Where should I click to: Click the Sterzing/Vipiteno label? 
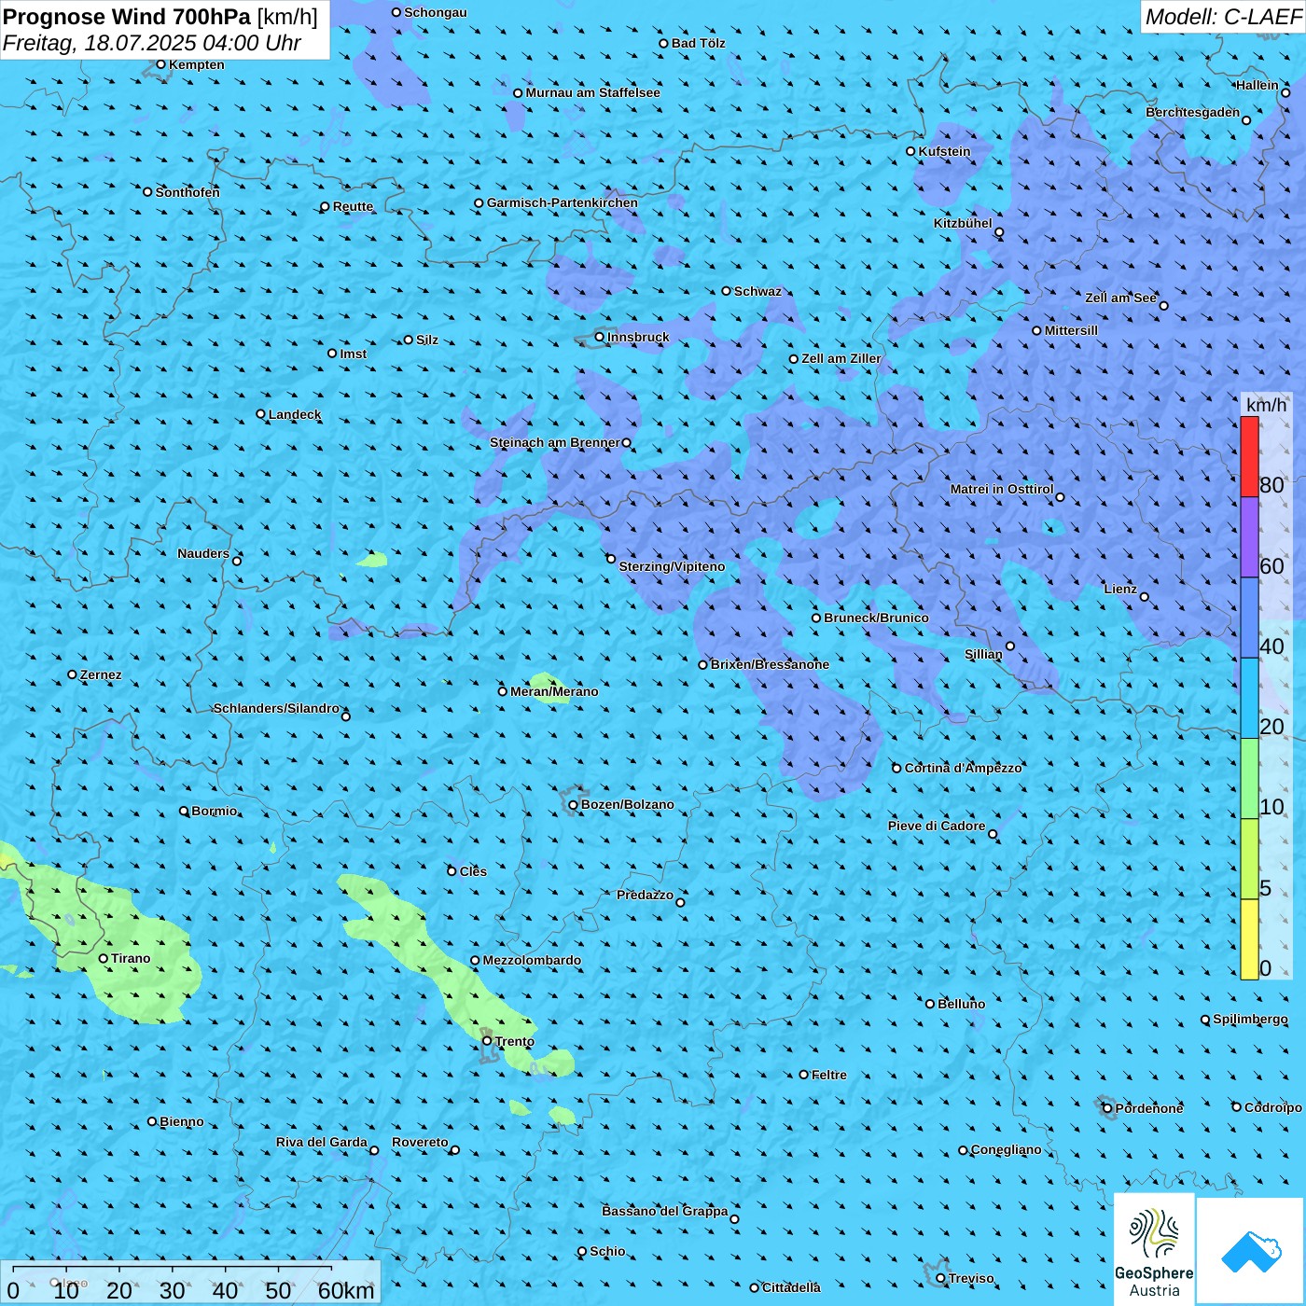click(672, 566)
